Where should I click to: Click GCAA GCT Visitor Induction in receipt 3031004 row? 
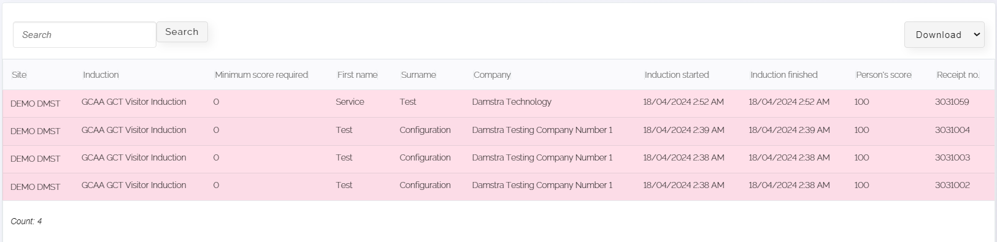point(134,130)
